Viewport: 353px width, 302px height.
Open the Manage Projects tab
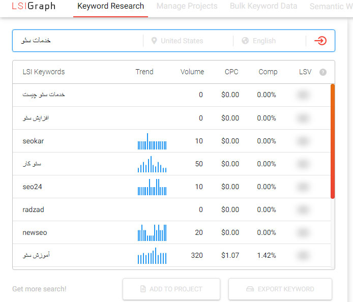tap(187, 7)
